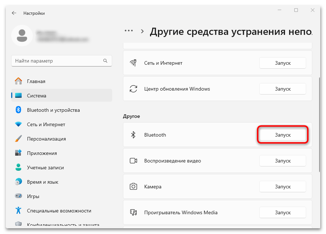Click the Другое section heading
The height and width of the screenshot is (234, 326).
pyautogui.click(x=131, y=116)
